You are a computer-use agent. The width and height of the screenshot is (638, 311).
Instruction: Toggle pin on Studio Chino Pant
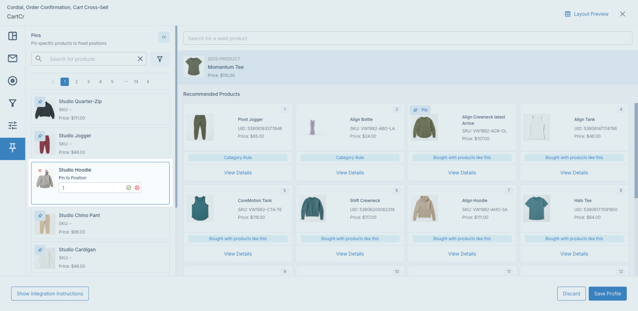pos(40,216)
